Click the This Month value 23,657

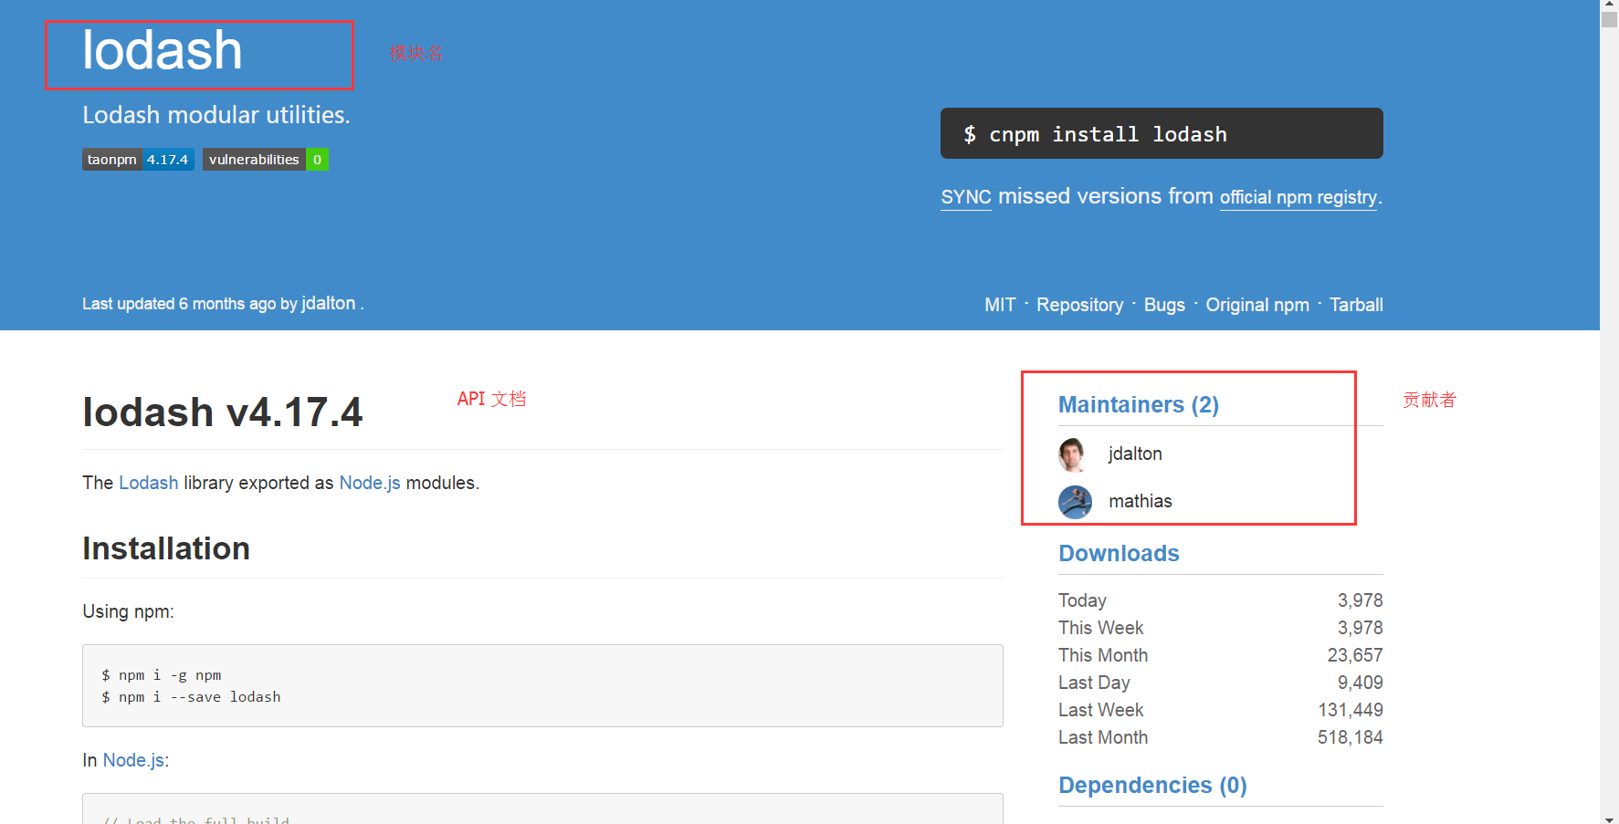pyautogui.click(x=1355, y=655)
